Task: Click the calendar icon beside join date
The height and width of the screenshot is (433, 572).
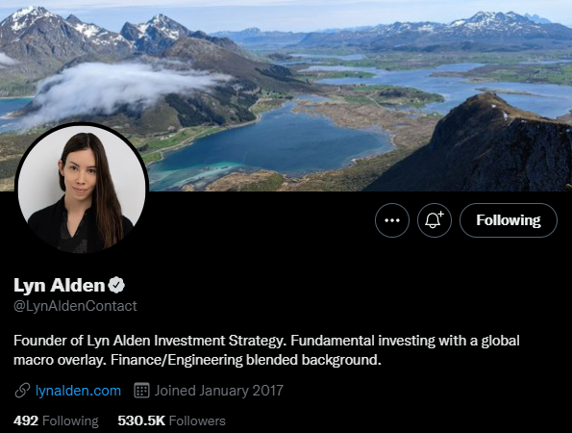Action: click(x=141, y=391)
